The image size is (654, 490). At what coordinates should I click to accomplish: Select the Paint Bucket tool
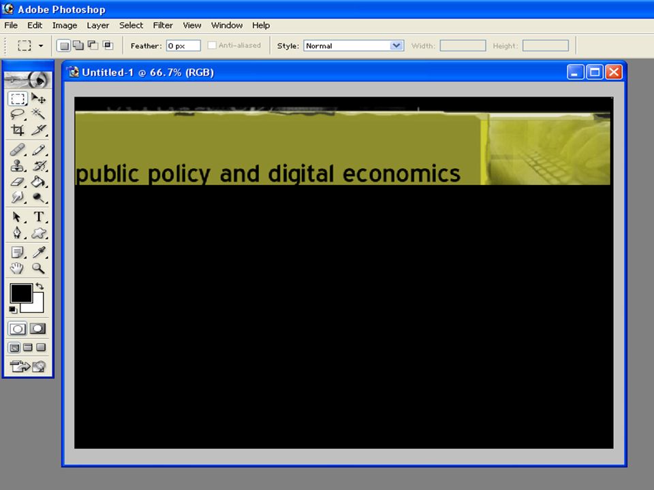pyautogui.click(x=38, y=181)
